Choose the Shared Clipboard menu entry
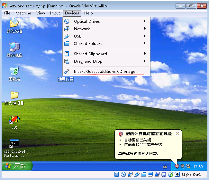 pyautogui.click(x=106, y=54)
